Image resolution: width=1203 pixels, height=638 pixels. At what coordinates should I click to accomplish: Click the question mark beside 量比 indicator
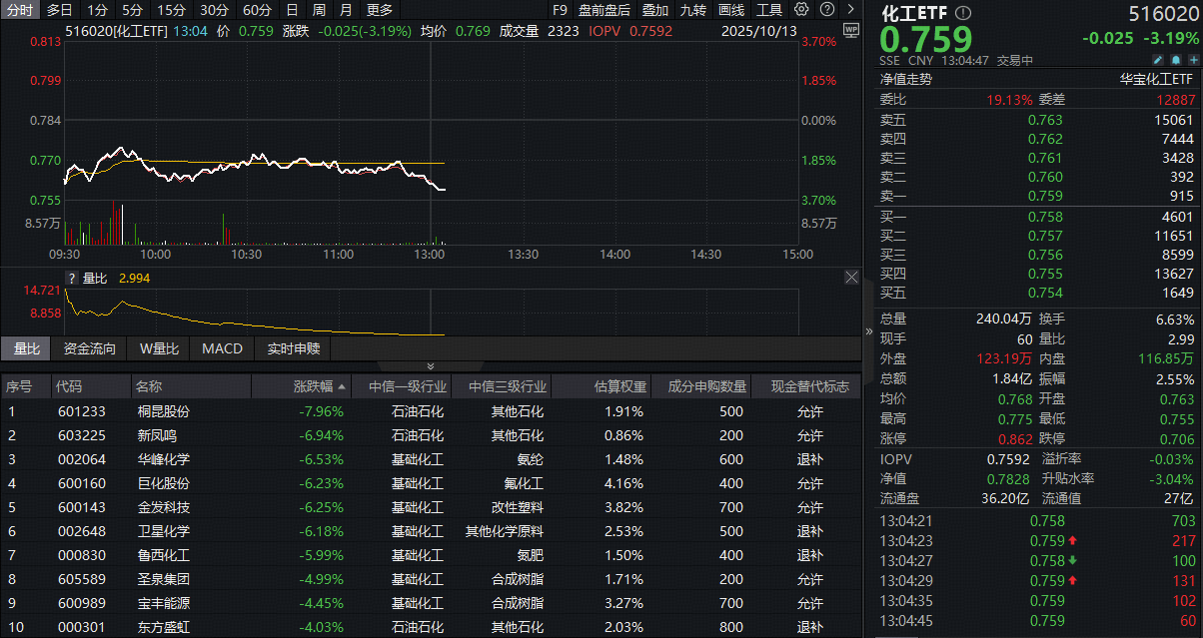pos(72,278)
